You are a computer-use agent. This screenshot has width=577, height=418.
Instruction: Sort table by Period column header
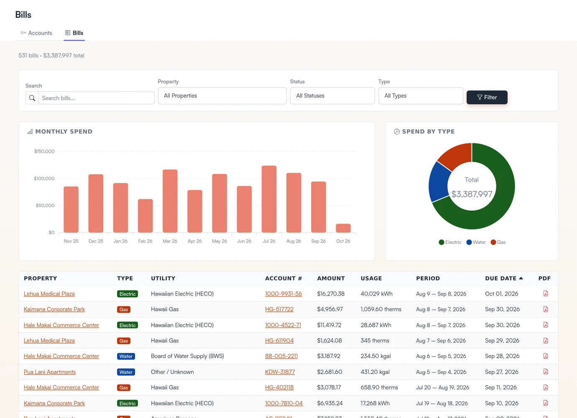point(428,278)
